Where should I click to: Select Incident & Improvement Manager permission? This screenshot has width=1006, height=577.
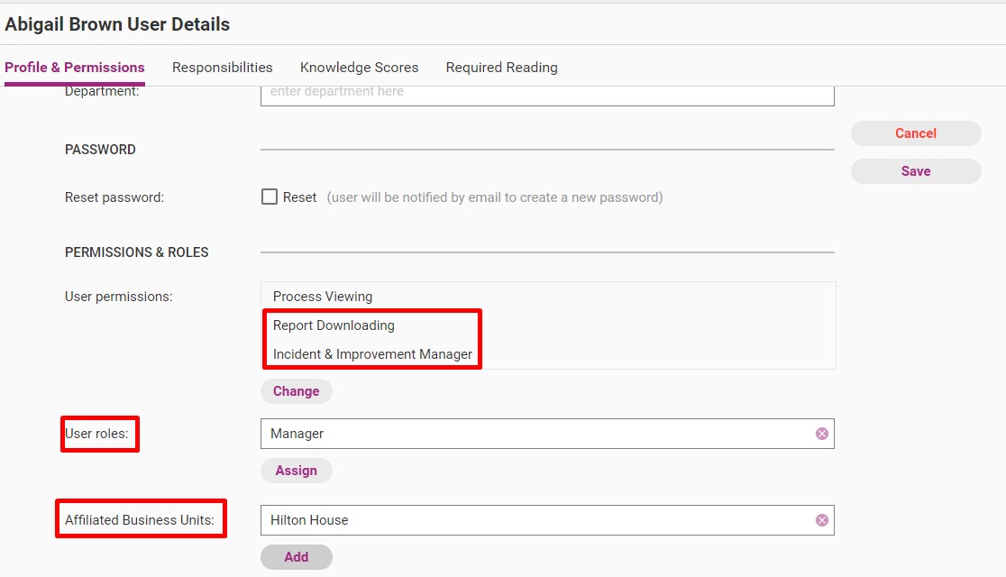pyautogui.click(x=372, y=354)
